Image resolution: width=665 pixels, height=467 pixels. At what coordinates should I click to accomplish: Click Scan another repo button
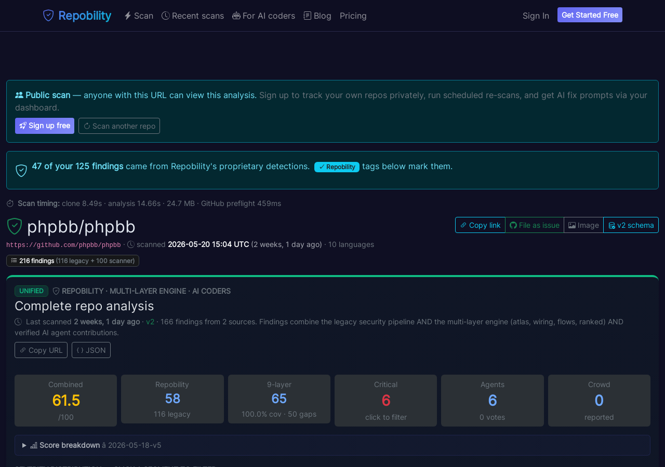(x=119, y=126)
